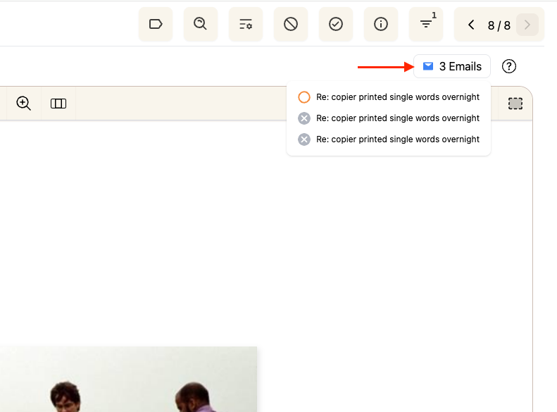Screen dimensions: 557x412
Task: Open the 3 Emails dropdown
Action: pos(452,66)
